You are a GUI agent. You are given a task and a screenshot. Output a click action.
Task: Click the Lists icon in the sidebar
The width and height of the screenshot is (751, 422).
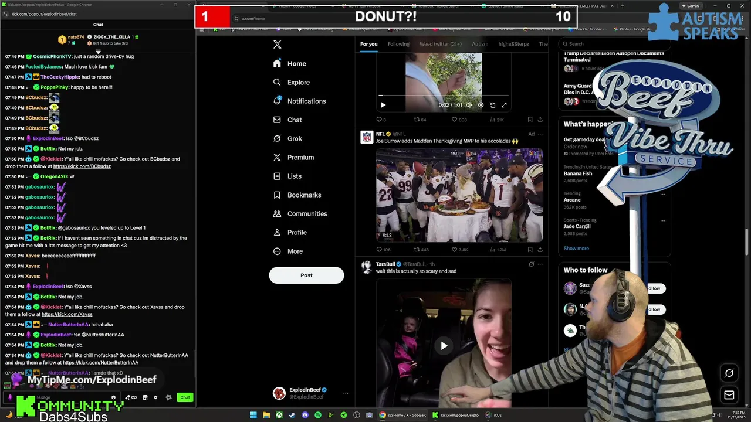pos(277,176)
